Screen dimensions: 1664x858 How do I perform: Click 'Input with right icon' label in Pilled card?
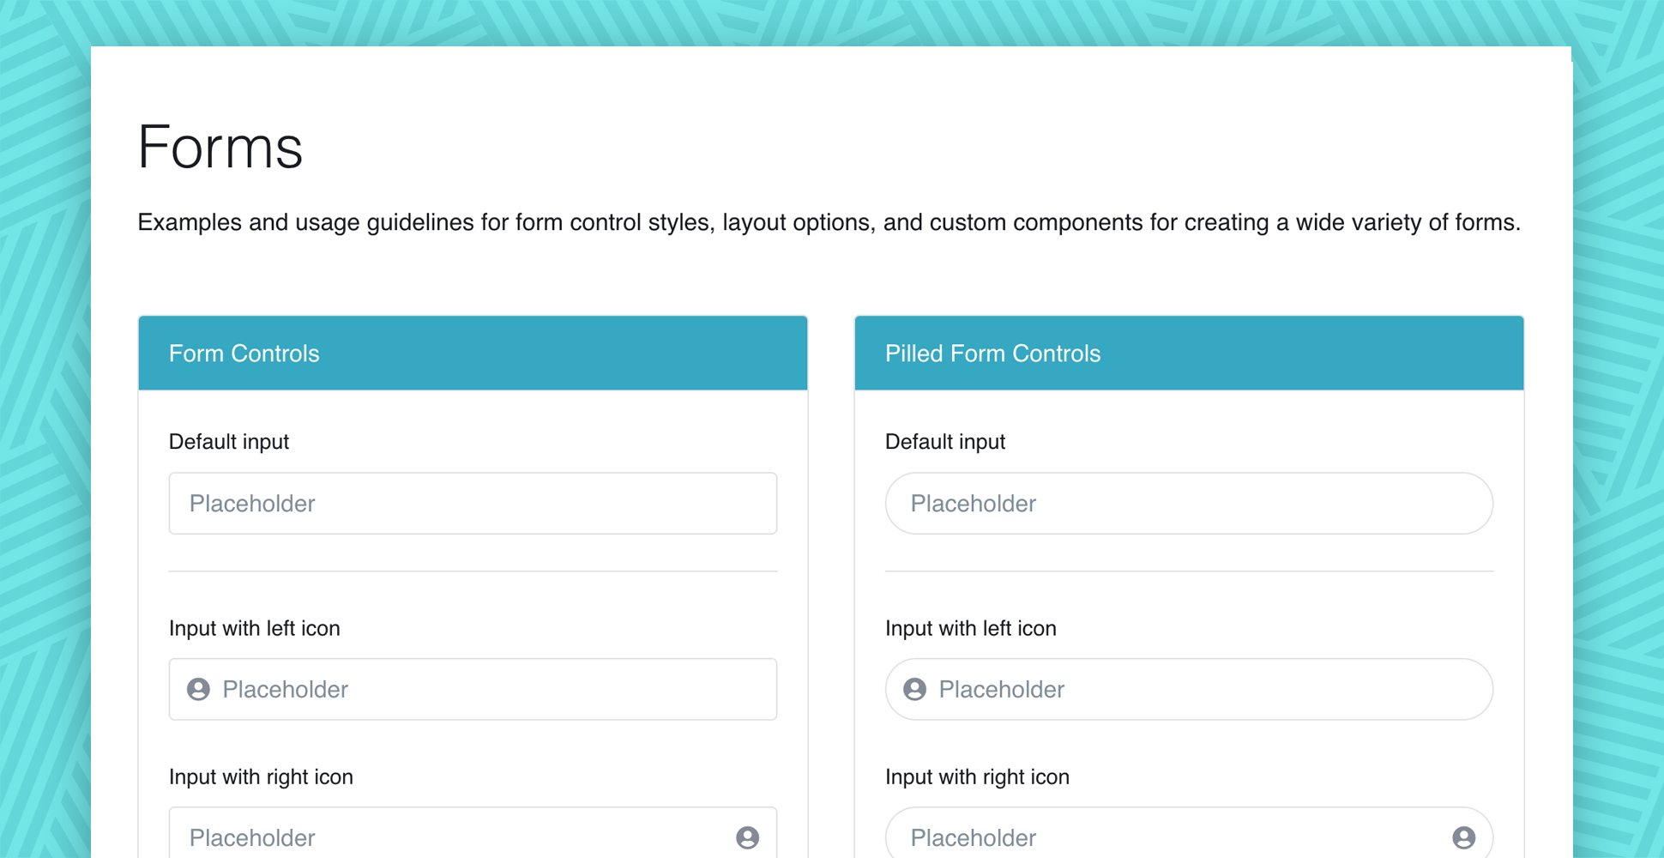coord(977,776)
